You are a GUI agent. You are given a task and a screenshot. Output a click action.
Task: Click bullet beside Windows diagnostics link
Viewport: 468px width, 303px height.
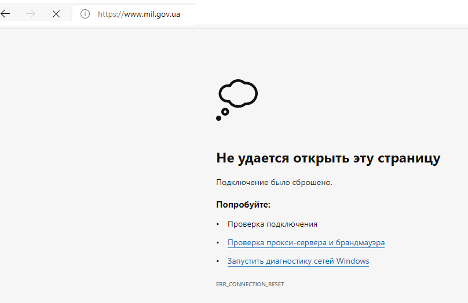(218, 261)
